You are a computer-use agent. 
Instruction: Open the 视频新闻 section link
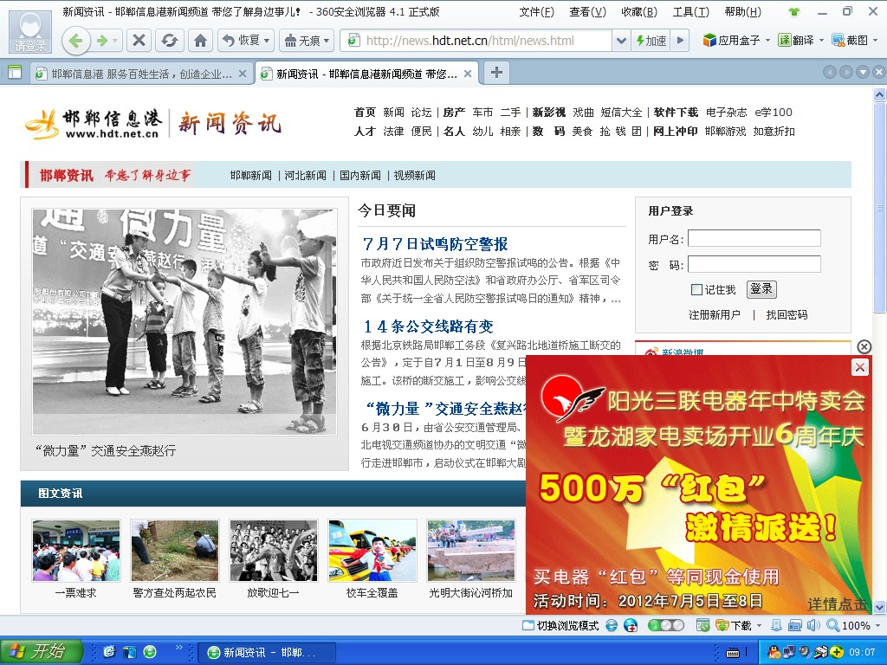pyautogui.click(x=415, y=175)
